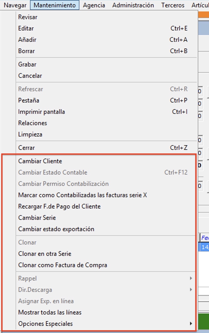Screen dimensions: 209x333
Task: Select Revisar from Mantenimiento menu
Action: [28, 17]
